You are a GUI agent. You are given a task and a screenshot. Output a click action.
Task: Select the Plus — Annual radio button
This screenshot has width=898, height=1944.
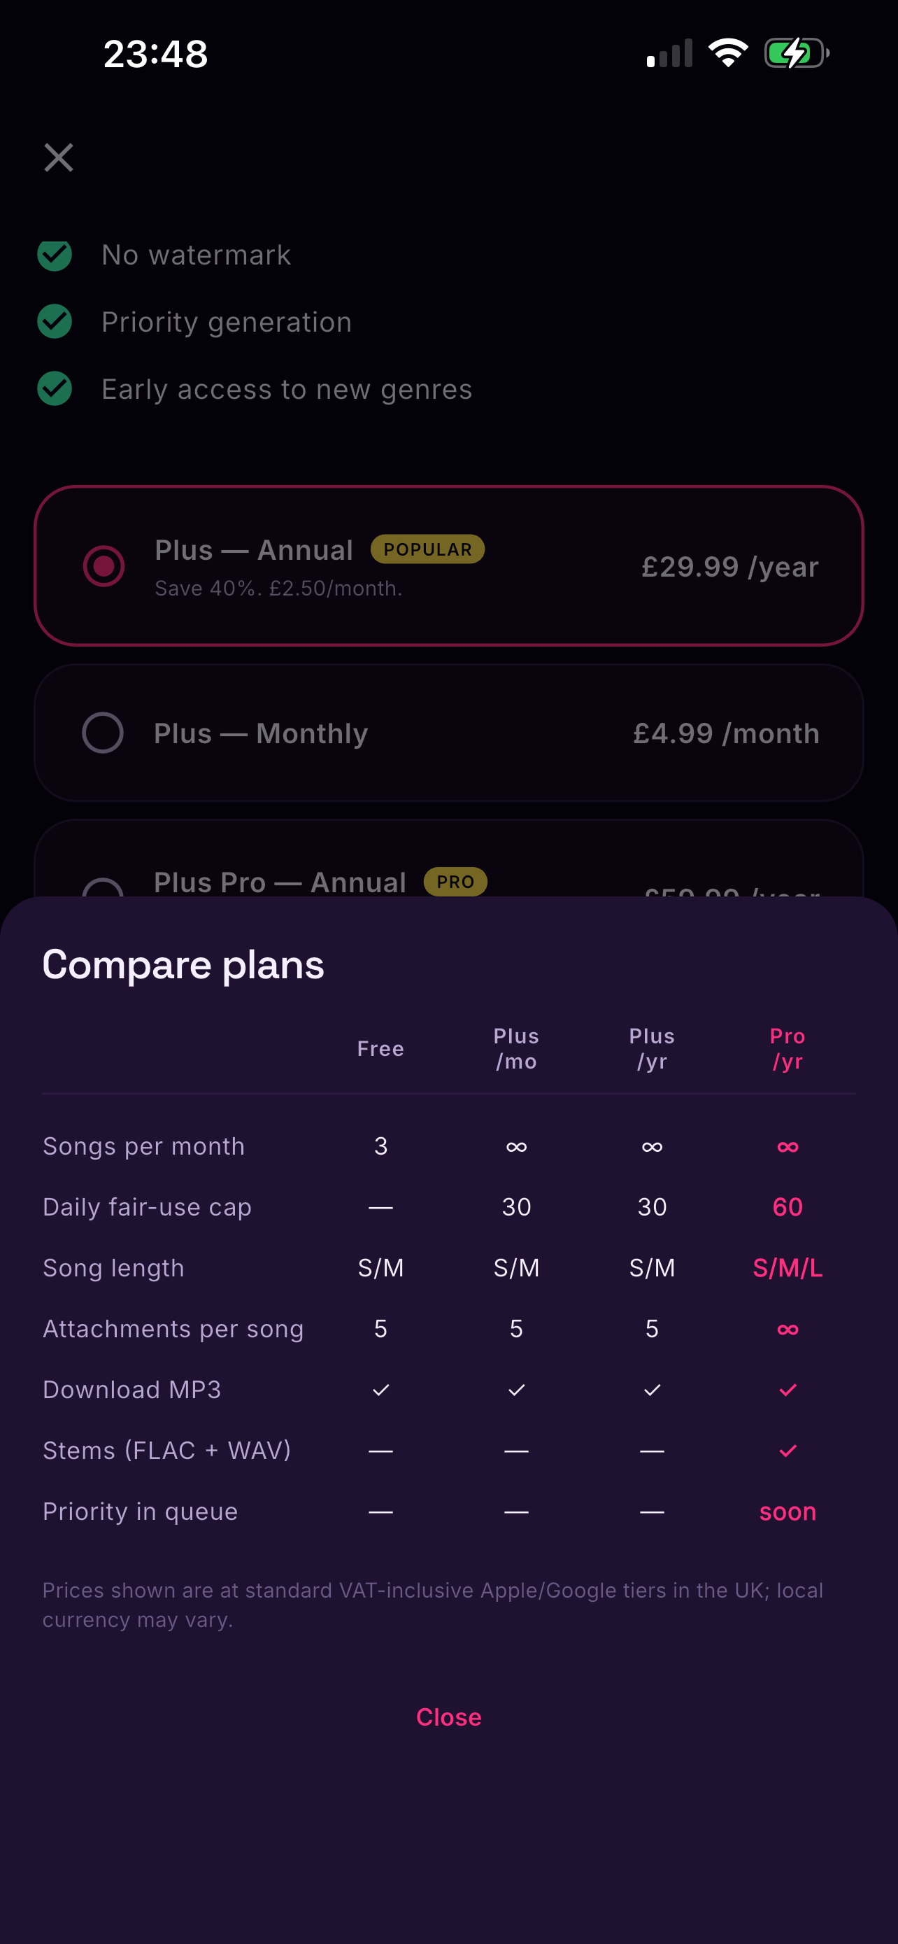tap(104, 566)
